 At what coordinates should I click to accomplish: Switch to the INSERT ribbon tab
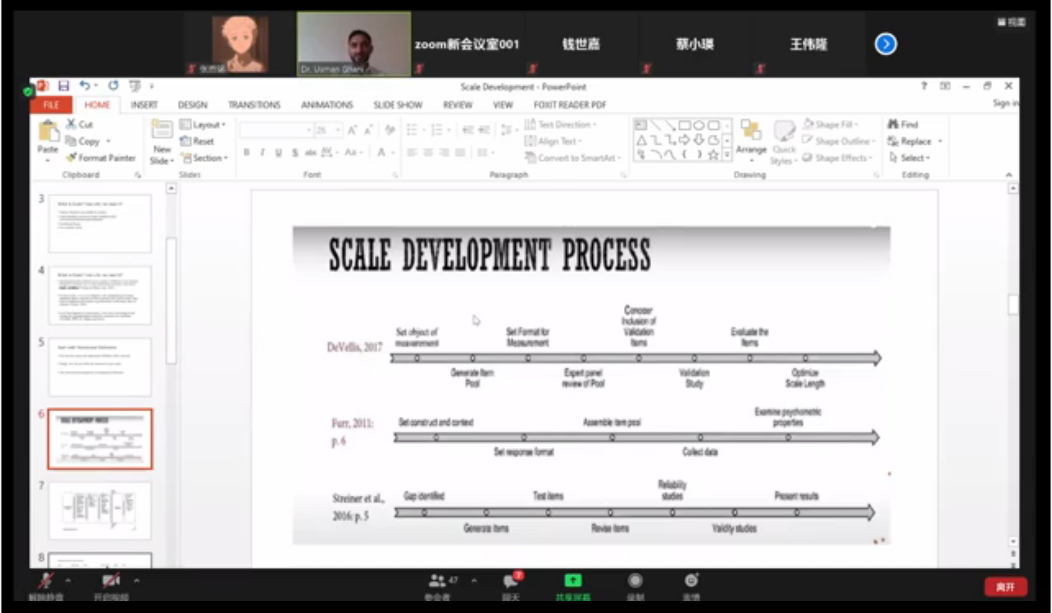click(144, 105)
